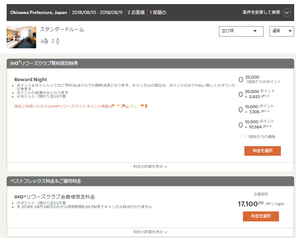Click the 2018/08/10 - 2018/08/11 date range
The height and width of the screenshot is (238, 296).
pos(97,13)
